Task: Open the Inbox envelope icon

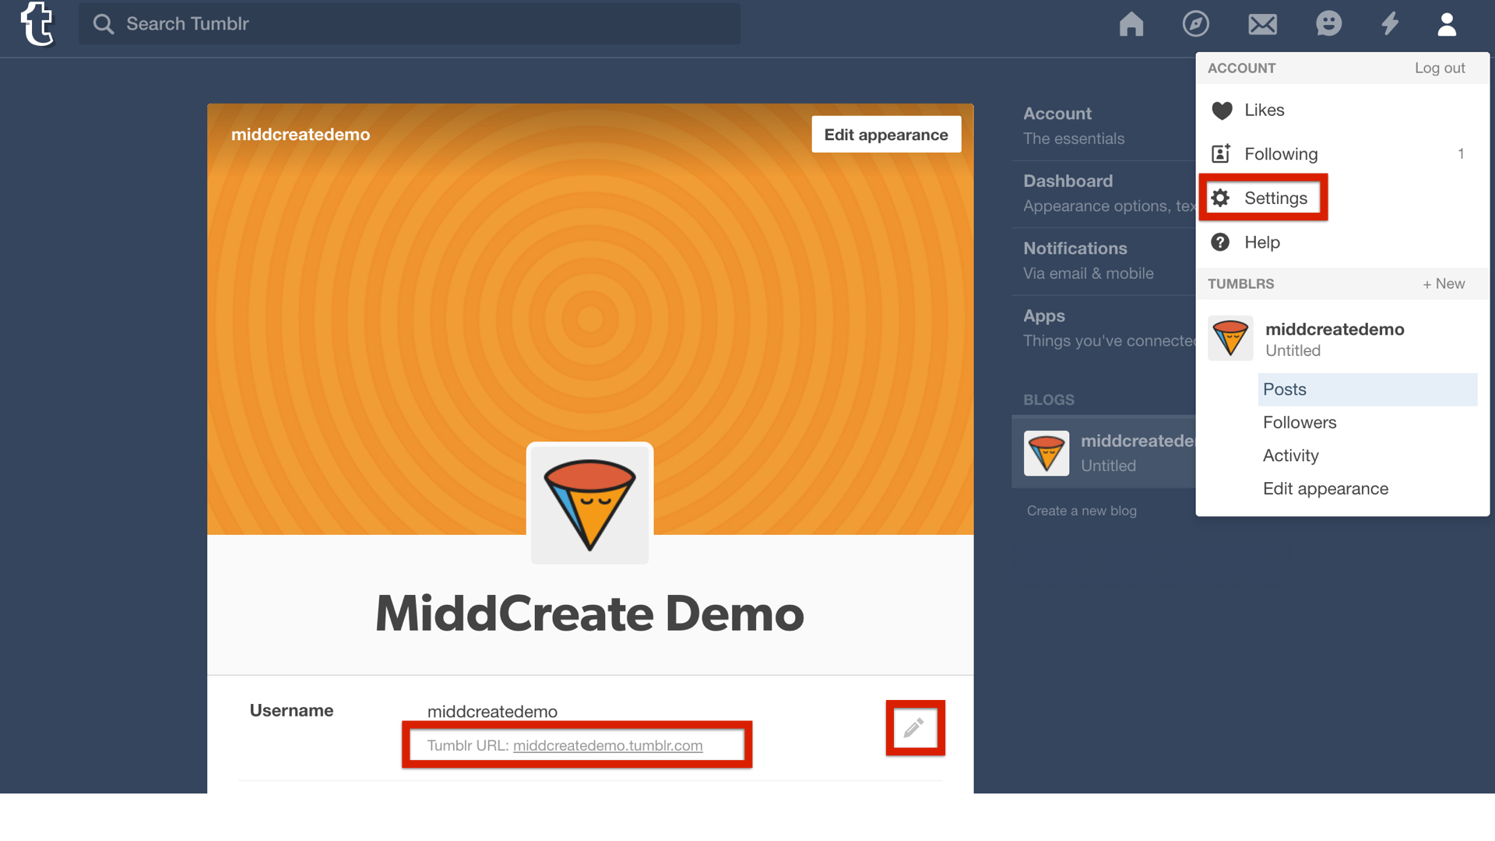Action: 1262,24
